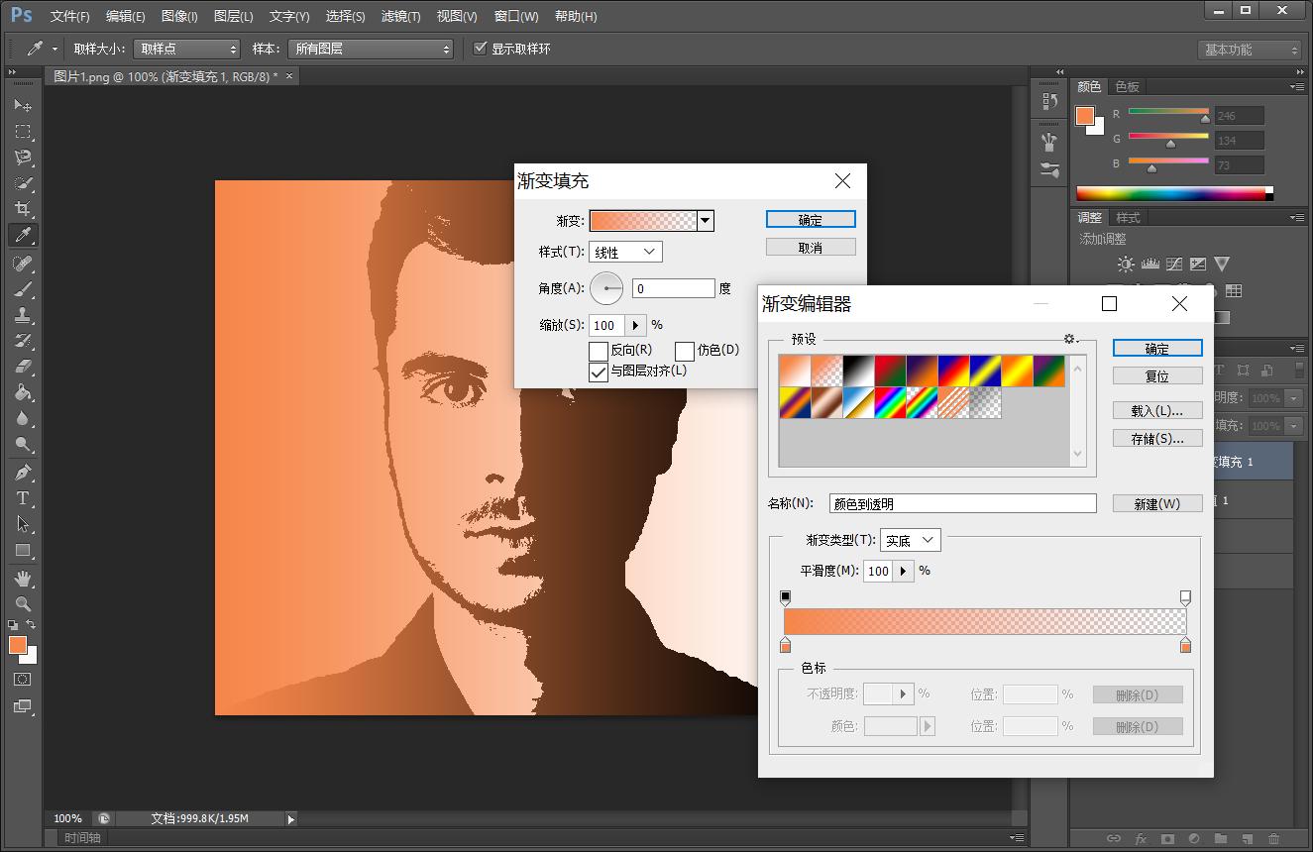Enable the 反向(R) reverse checkbox
The width and height of the screenshot is (1313, 852).
[x=599, y=351]
